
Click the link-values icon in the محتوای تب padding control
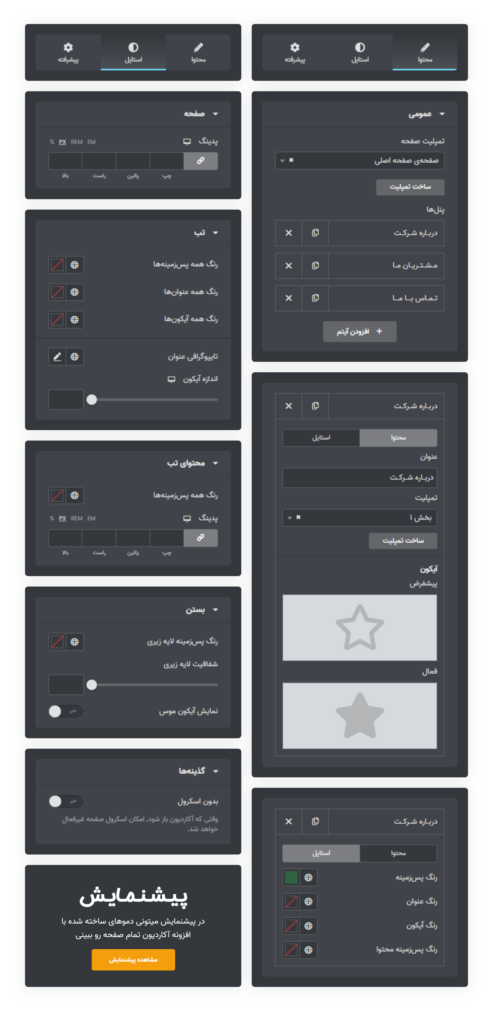pyautogui.click(x=200, y=538)
